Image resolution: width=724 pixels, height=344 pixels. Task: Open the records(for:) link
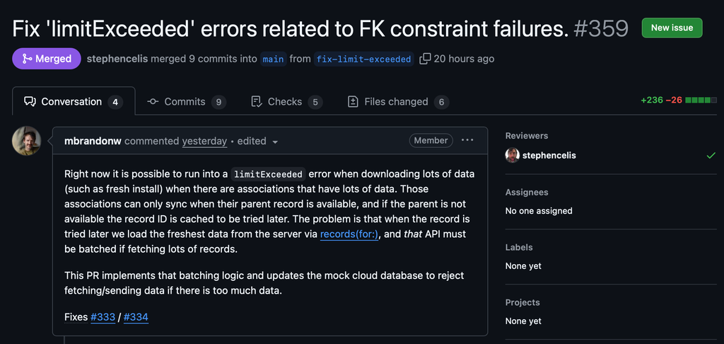coord(351,234)
